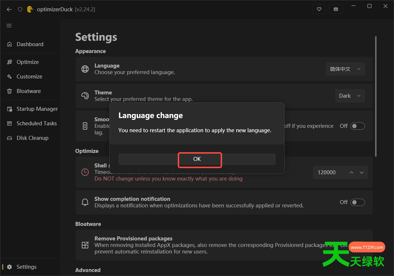Open the Optimize page

pyautogui.click(x=30, y=62)
